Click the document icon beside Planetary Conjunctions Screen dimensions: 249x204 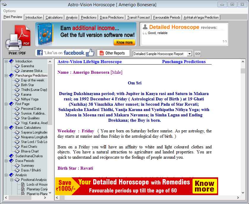(23, 189)
